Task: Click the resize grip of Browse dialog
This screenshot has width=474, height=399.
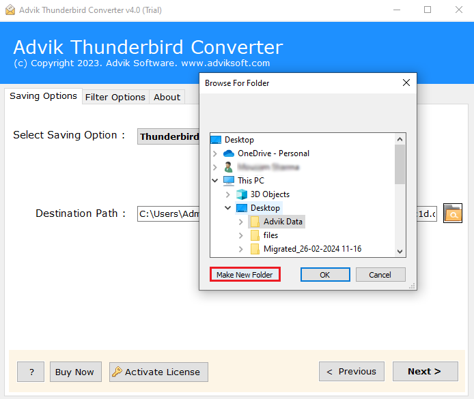Action: [x=412, y=286]
